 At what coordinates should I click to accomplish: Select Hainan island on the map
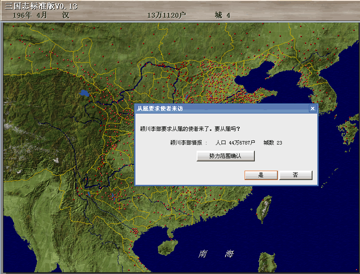166,247
